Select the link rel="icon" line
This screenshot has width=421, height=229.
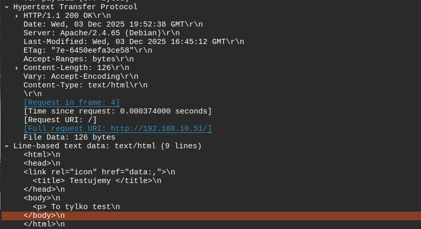(99, 172)
